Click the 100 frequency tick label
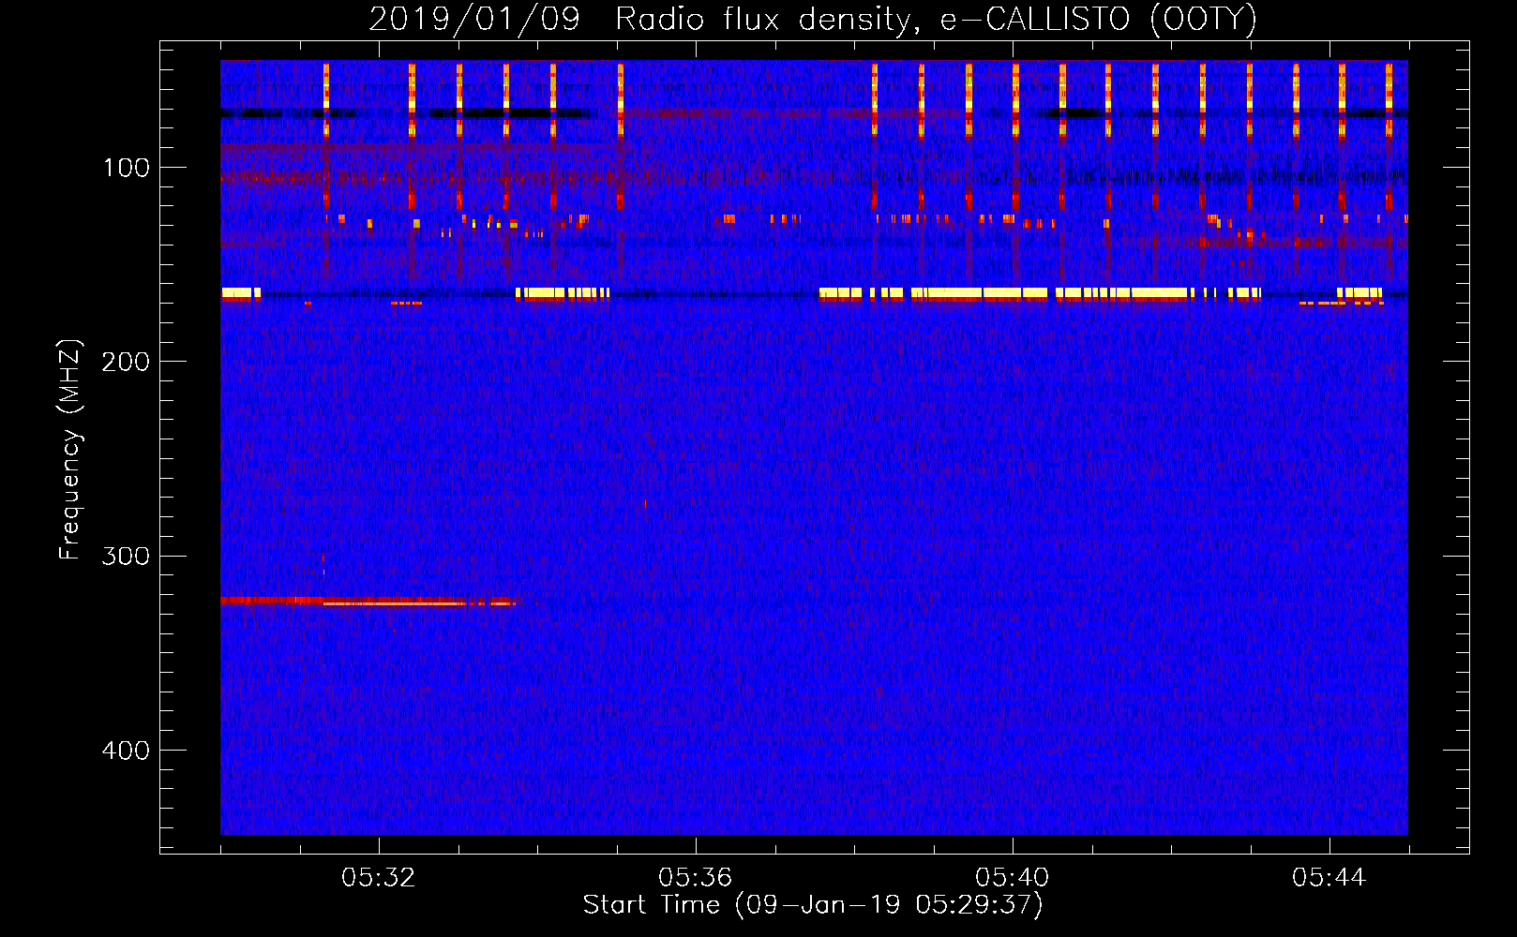This screenshot has height=937, width=1517. [127, 168]
